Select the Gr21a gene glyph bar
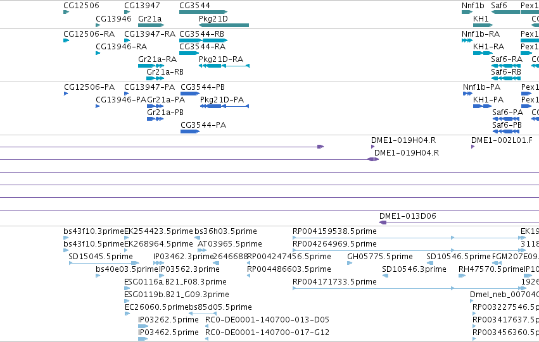Viewport: 539px width, 342px height. pyautogui.click(x=151, y=25)
